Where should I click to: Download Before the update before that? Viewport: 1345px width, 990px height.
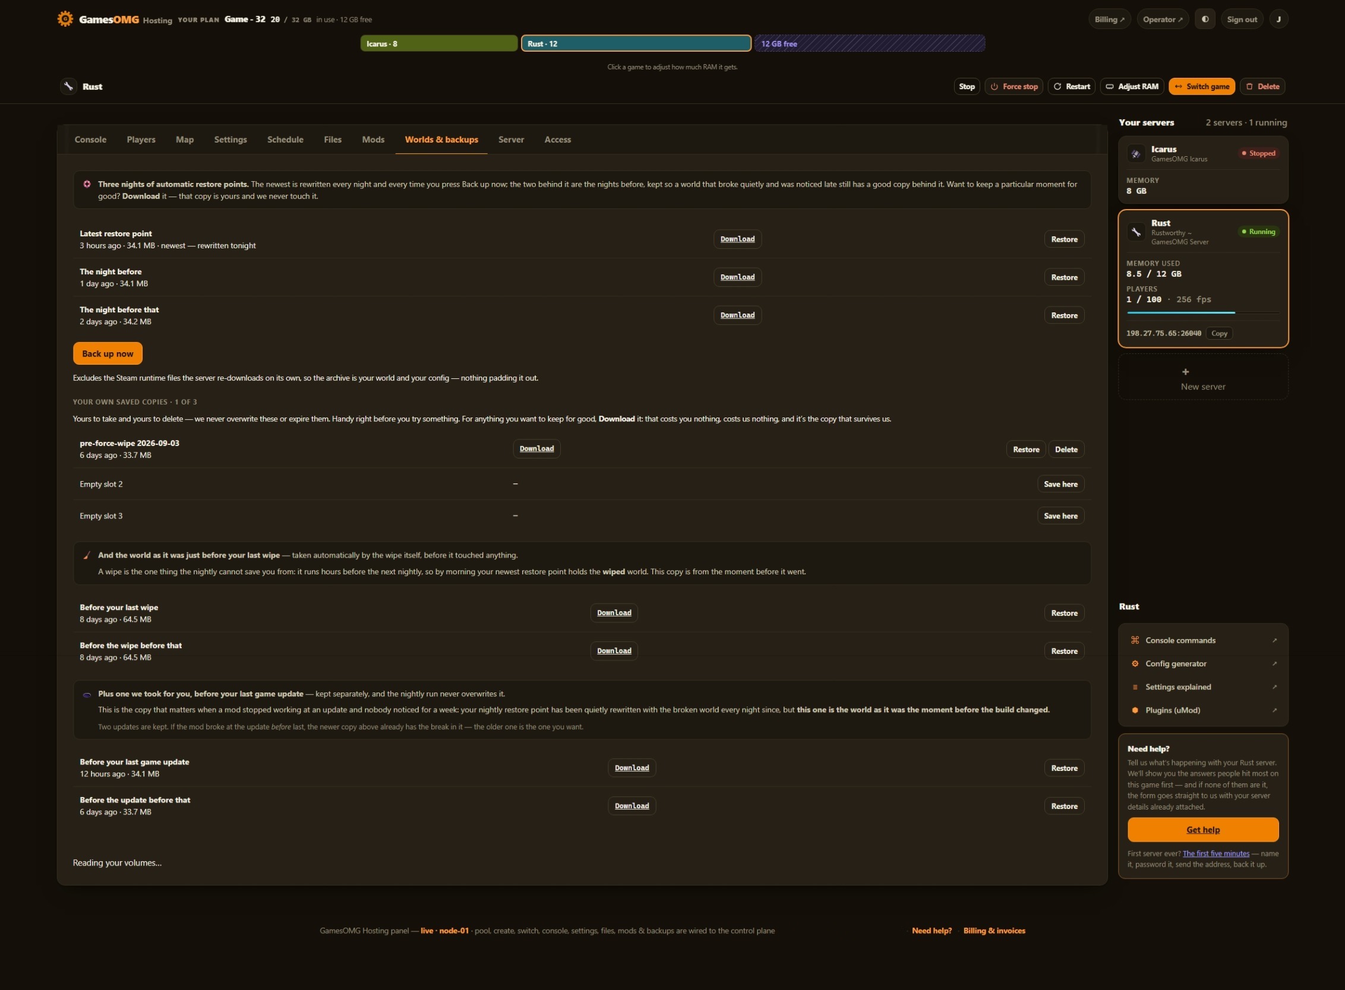click(632, 806)
